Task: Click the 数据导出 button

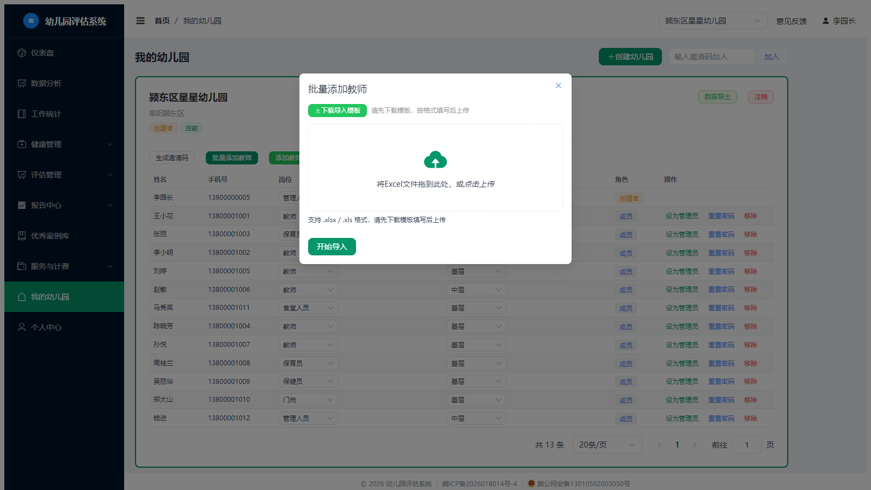Action: [717, 97]
